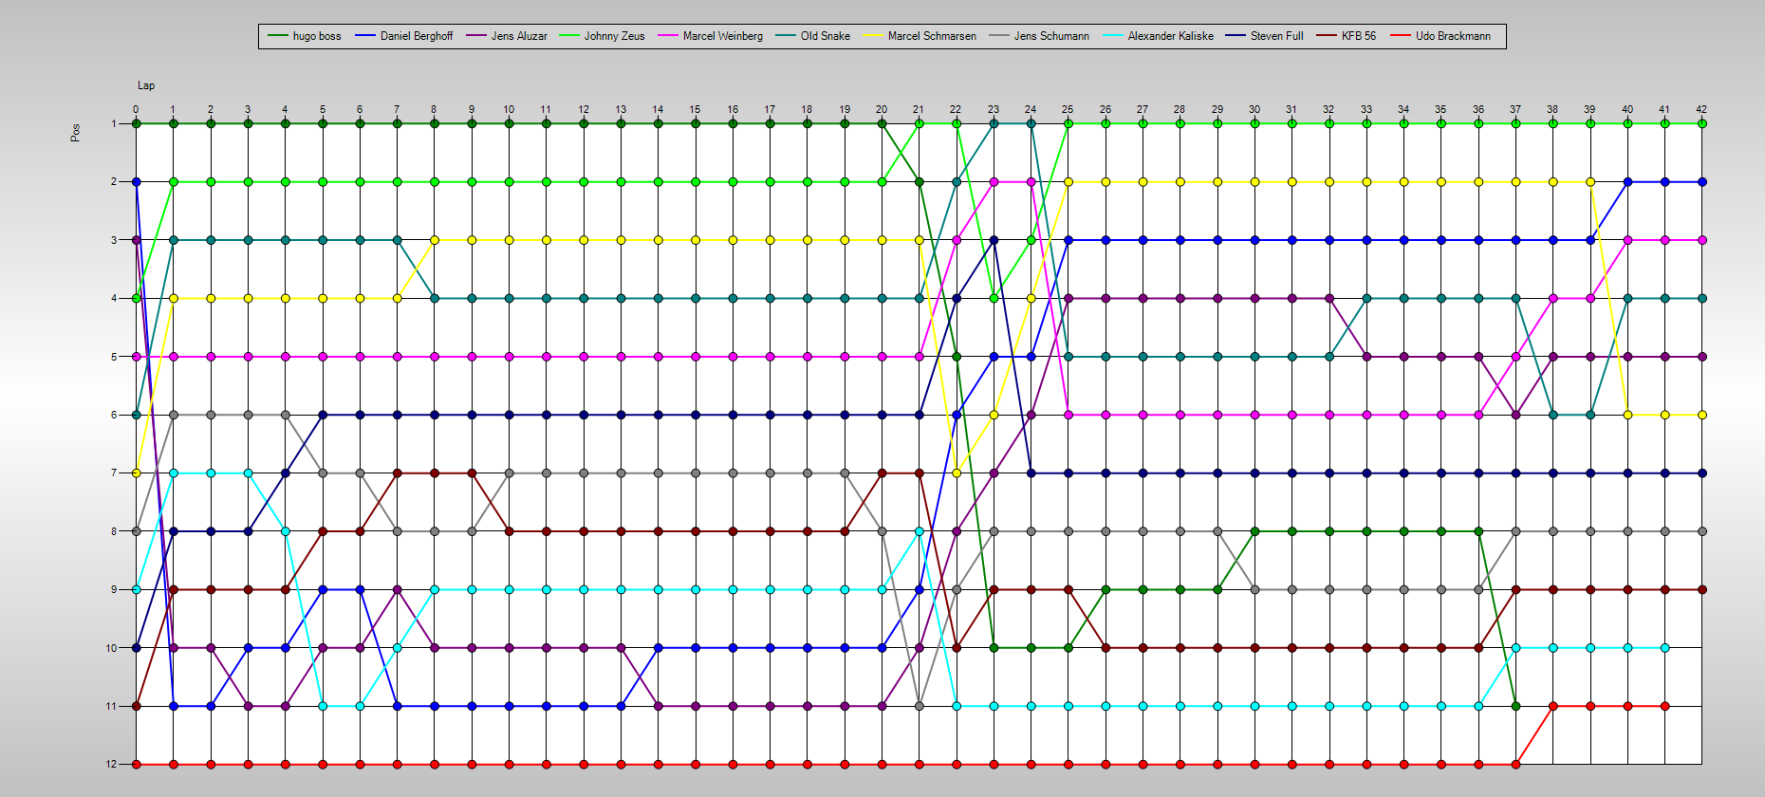Select KFB 56 marker at lap 22, position 10
This screenshot has width=1765, height=797.
tap(957, 648)
